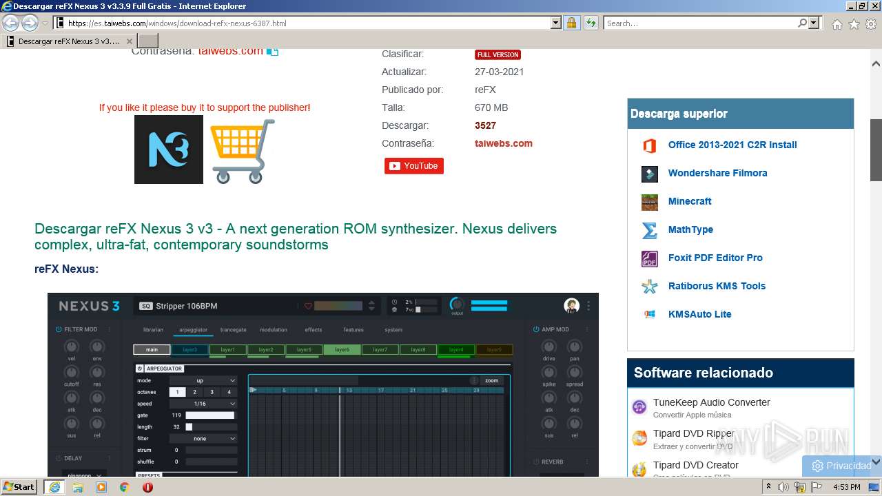Click the red round icon in taskbar
This screenshot has width=882, height=496.
pos(147,487)
